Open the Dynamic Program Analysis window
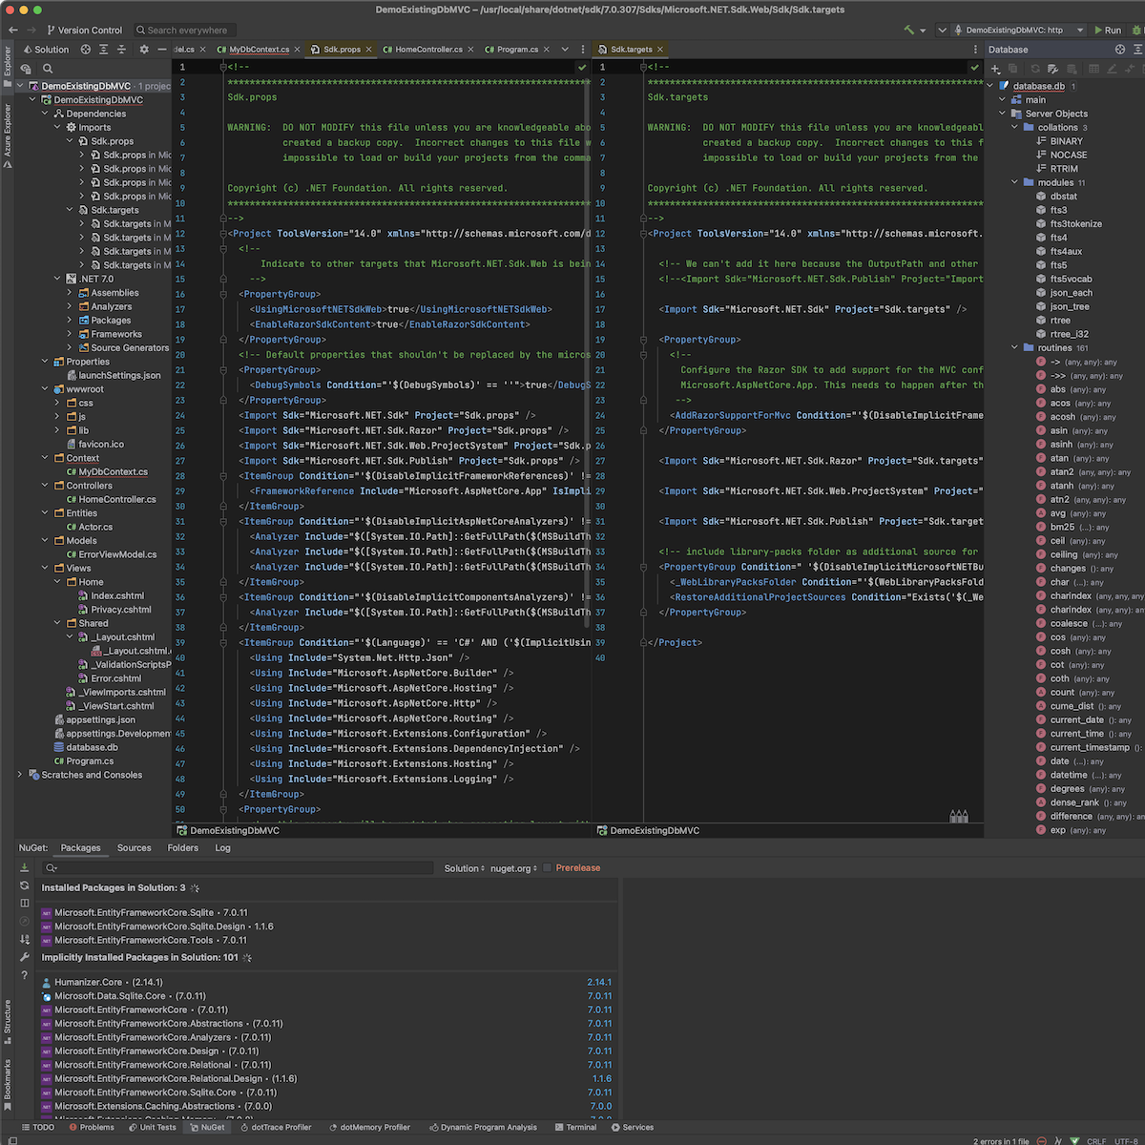This screenshot has height=1145, width=1145. point(483,1127)
